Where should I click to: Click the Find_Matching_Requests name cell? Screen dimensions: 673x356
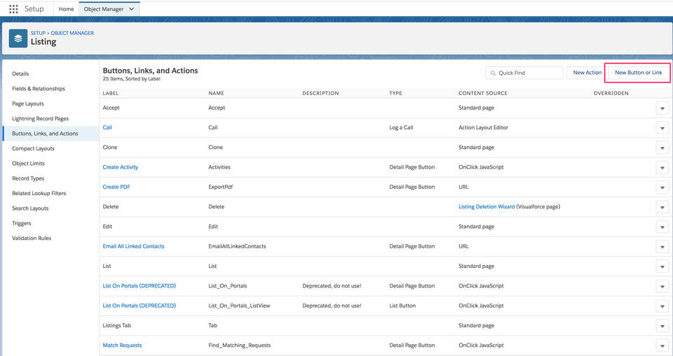tap(240, 346)
